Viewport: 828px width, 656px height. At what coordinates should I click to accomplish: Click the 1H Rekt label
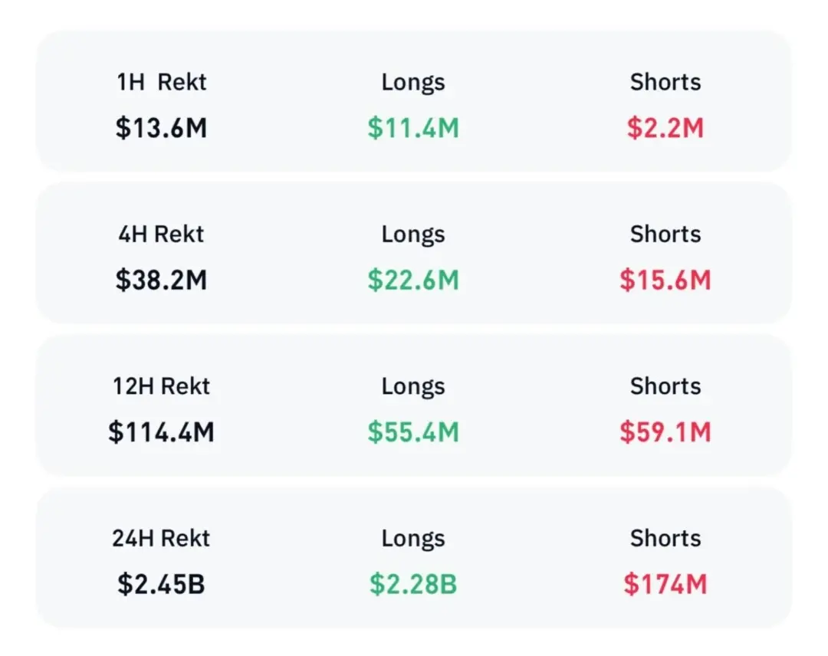[x=161, y=82]
